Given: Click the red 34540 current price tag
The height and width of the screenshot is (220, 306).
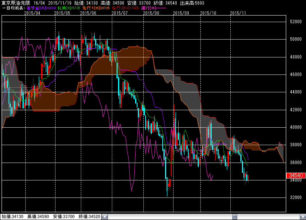Looking at the screenshot, I should click(296, 175).
